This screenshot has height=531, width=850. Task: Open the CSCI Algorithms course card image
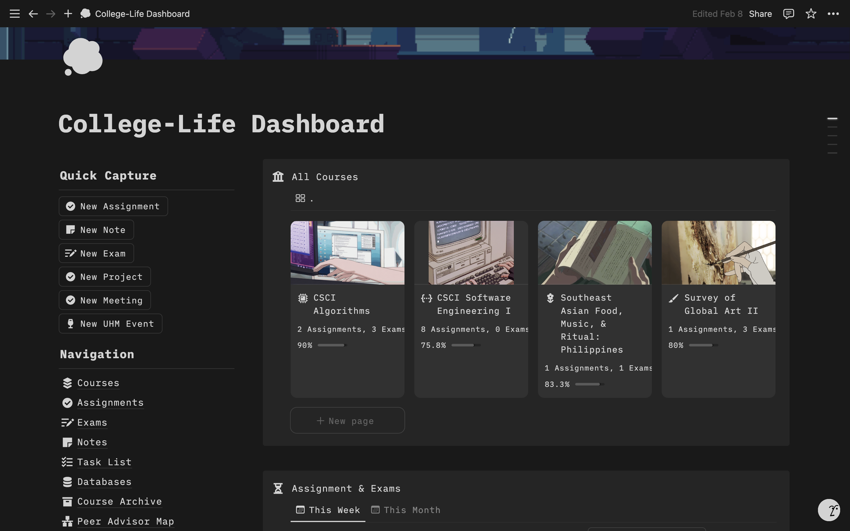347,253
